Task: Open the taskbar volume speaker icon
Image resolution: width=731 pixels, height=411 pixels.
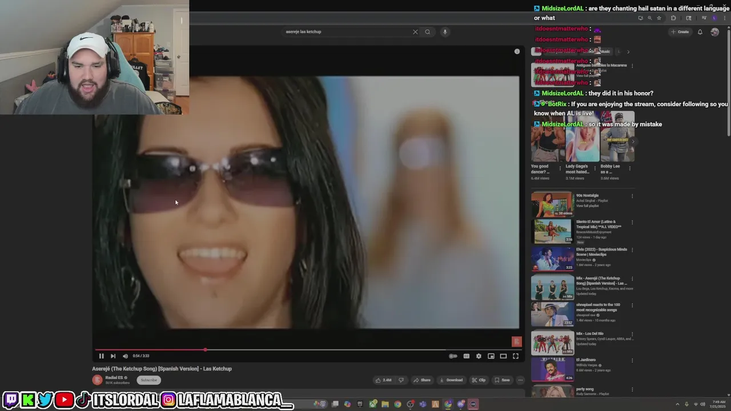Action: [x=702, y=404]
